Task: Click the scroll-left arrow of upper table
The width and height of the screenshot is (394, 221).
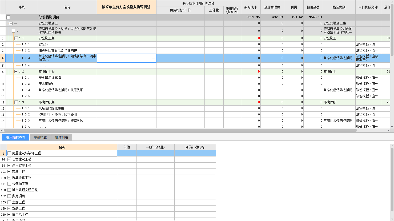Action: click(2, 131)
